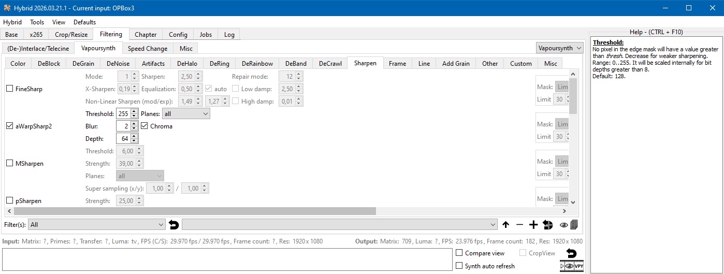
Task: Expand the aWarpSharp2 Planes dropdown
Action: [186, 113]
